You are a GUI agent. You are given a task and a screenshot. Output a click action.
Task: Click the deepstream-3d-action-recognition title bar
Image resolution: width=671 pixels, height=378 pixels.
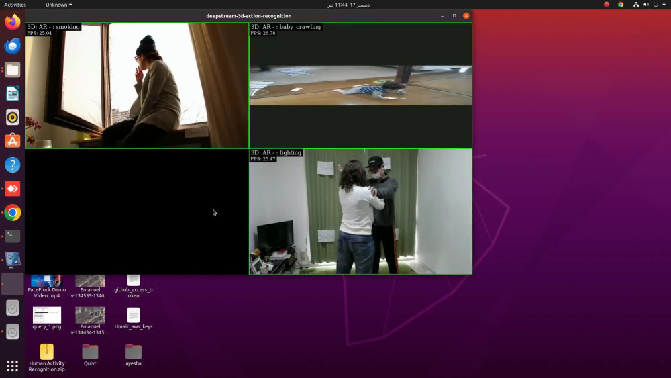click(x=249, y=16)
